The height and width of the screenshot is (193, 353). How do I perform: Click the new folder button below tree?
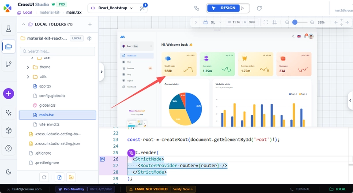(x=71, y=177)
